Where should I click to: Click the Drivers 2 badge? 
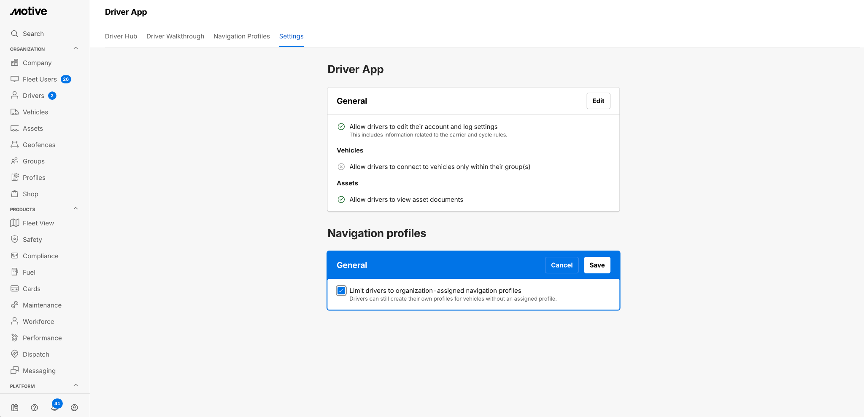(52, 96)
